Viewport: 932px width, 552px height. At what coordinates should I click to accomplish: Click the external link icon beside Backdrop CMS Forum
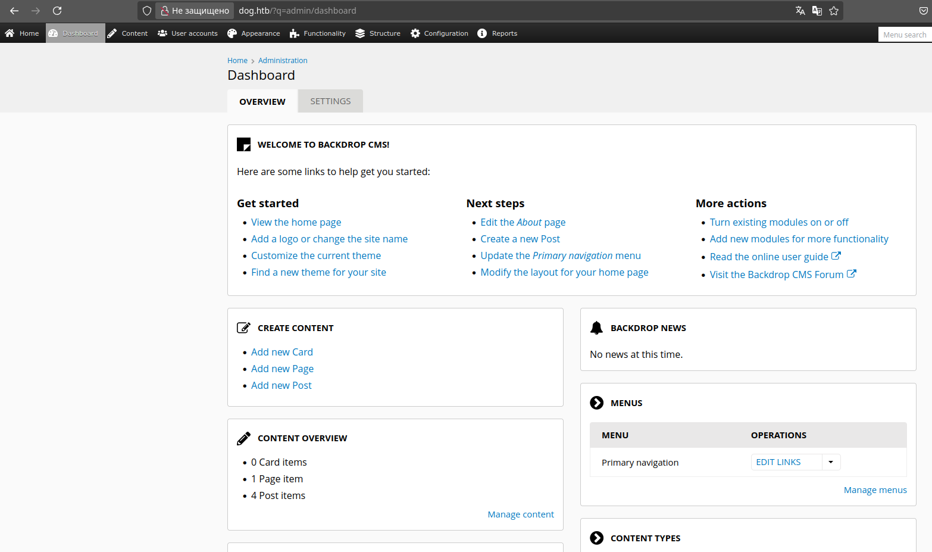(x=852, y=273)
